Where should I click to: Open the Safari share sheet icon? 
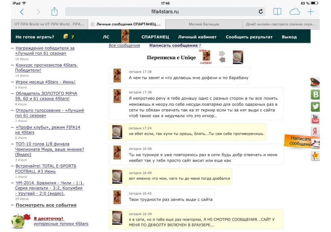54,12
